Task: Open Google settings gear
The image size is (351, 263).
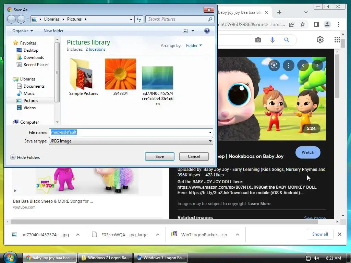Action: click(320, 40)
